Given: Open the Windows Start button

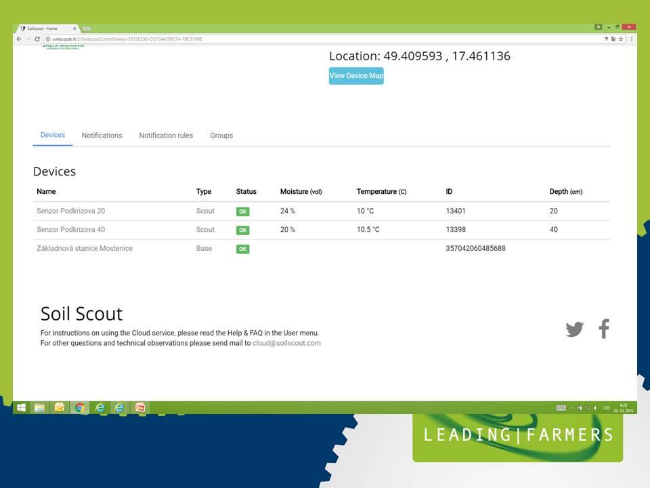Looking at the screenshot, I should pos(21,407).
